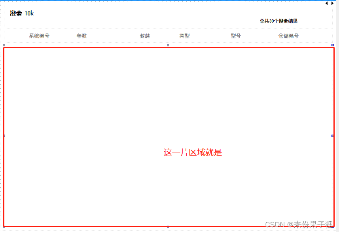
Task: Click the right-middle blue selection handle
Action: pyautogui.click(x=331, y=135)
